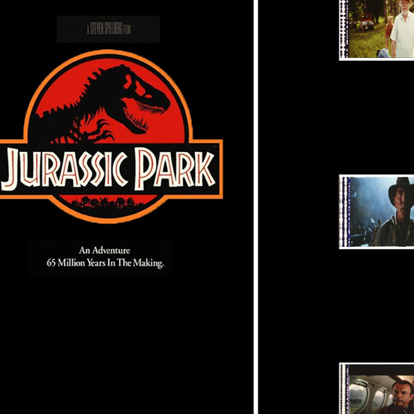Open film cell with man inside helicopter

tap(376, 388)
